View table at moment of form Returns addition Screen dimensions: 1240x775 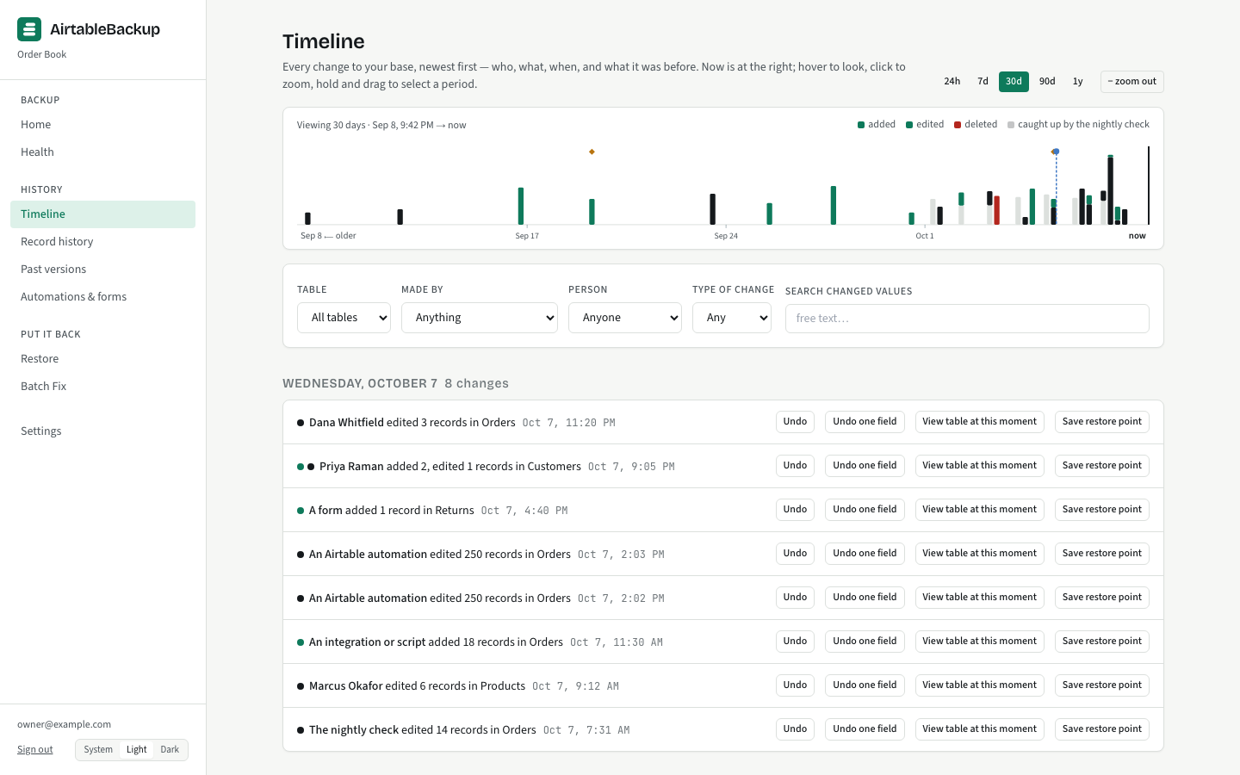point(979,510)
